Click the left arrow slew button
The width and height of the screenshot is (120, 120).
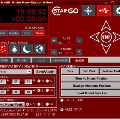pos(95,37)
